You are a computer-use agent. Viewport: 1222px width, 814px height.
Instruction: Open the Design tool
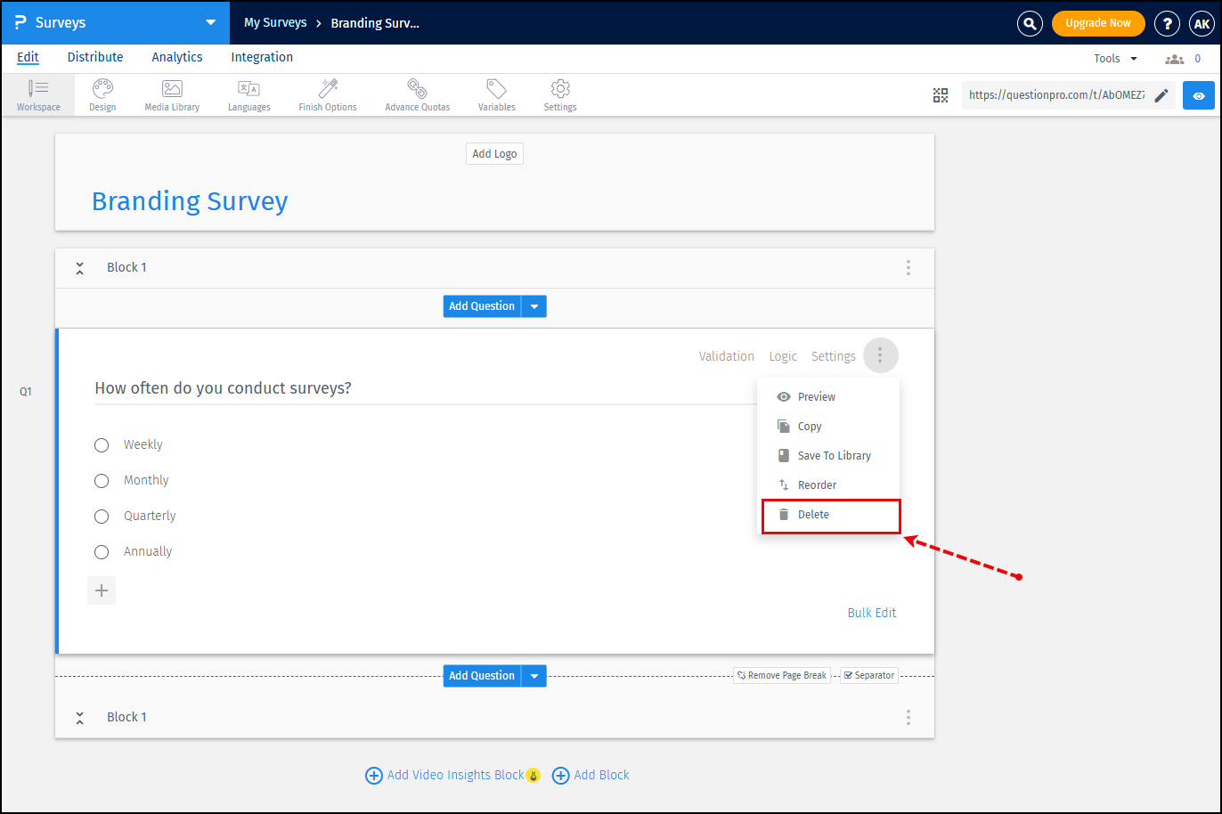102,95
